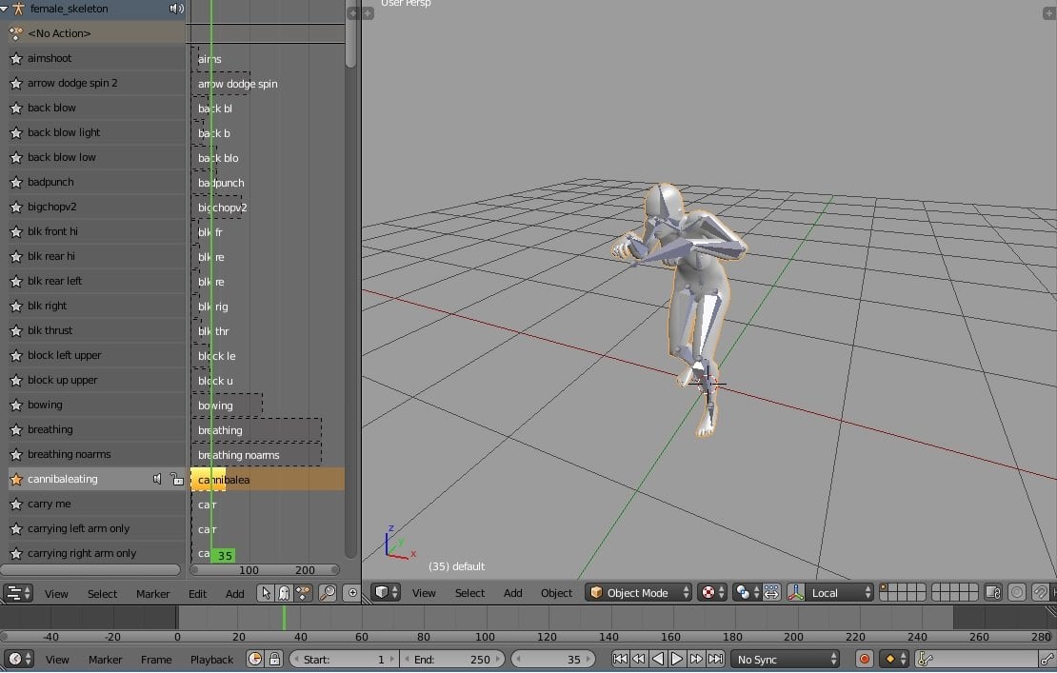Click the star icon beside breathing noarms
The image size is (1057, 673).
[16, 455]
